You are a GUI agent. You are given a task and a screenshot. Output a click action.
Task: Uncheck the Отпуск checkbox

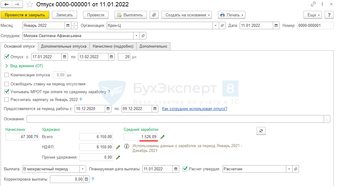point(7,57)
